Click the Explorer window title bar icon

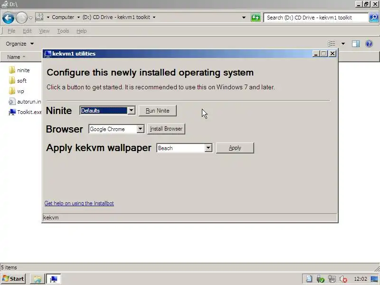(x=5, y=4)
